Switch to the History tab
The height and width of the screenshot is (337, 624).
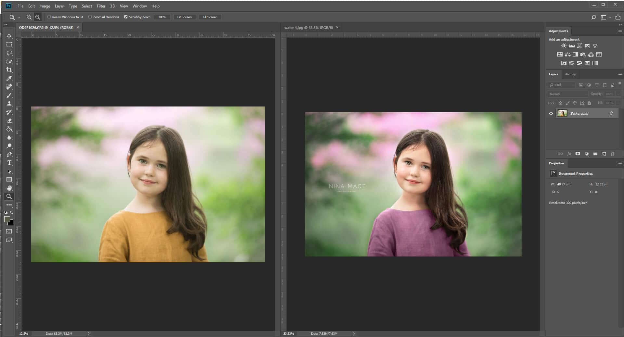tap(570, 74)
